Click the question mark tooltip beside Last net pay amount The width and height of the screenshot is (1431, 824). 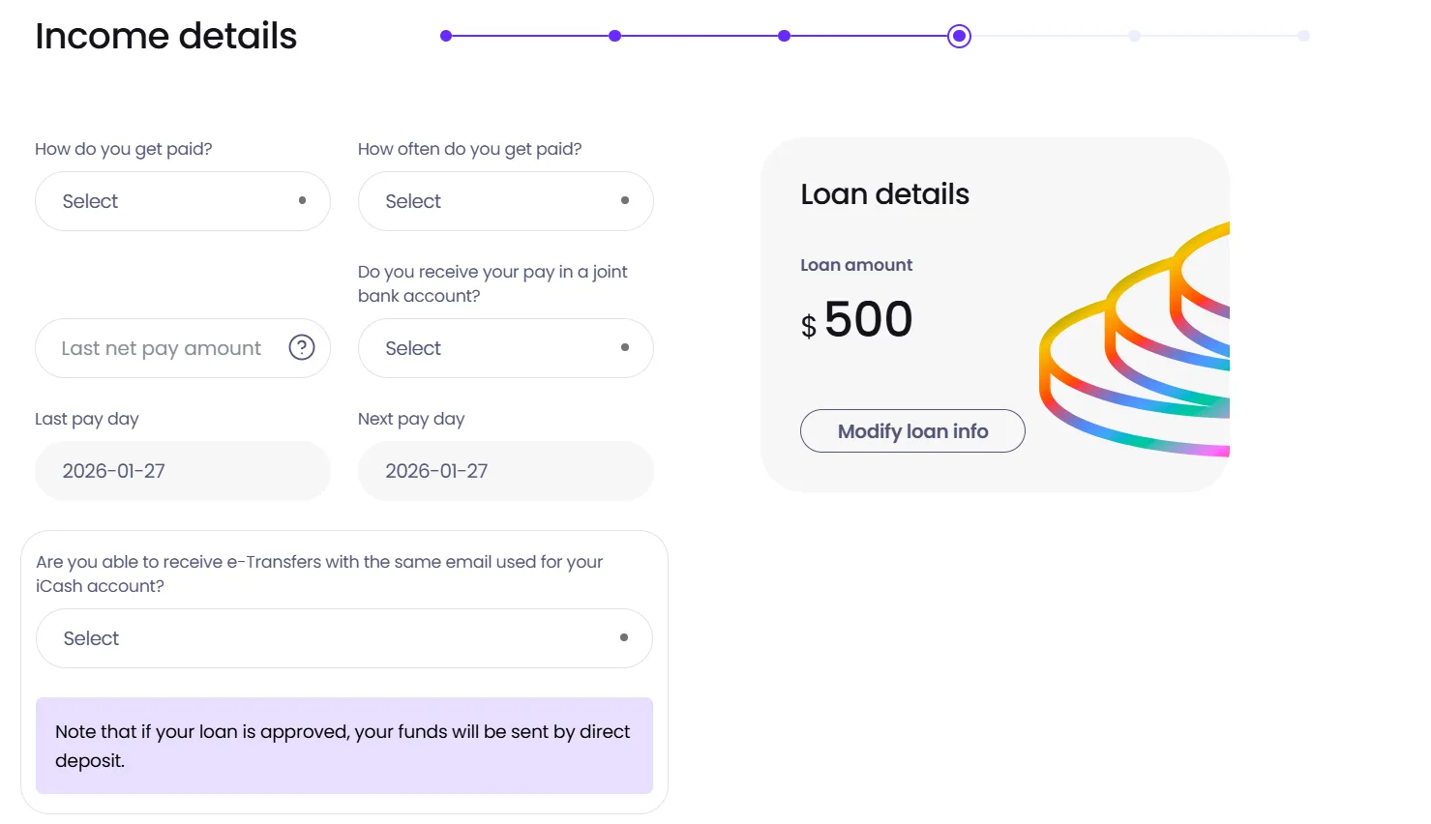(x=302, y=347)
